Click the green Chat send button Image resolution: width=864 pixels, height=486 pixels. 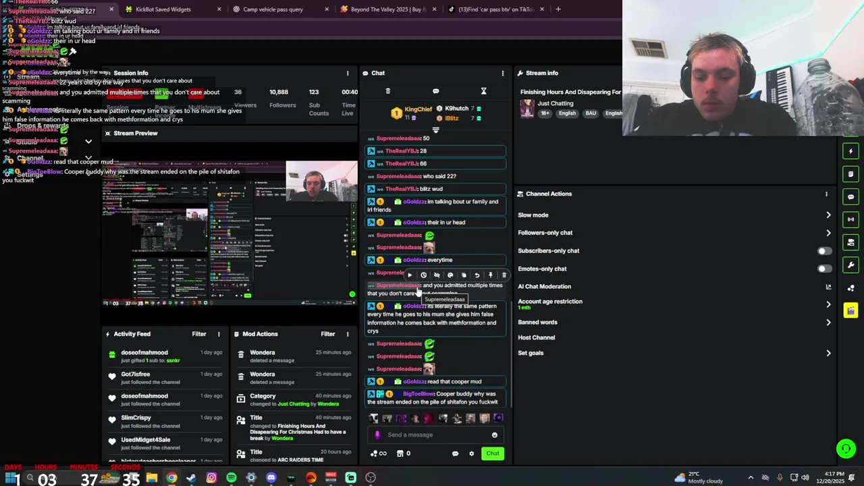pos(493,454)
